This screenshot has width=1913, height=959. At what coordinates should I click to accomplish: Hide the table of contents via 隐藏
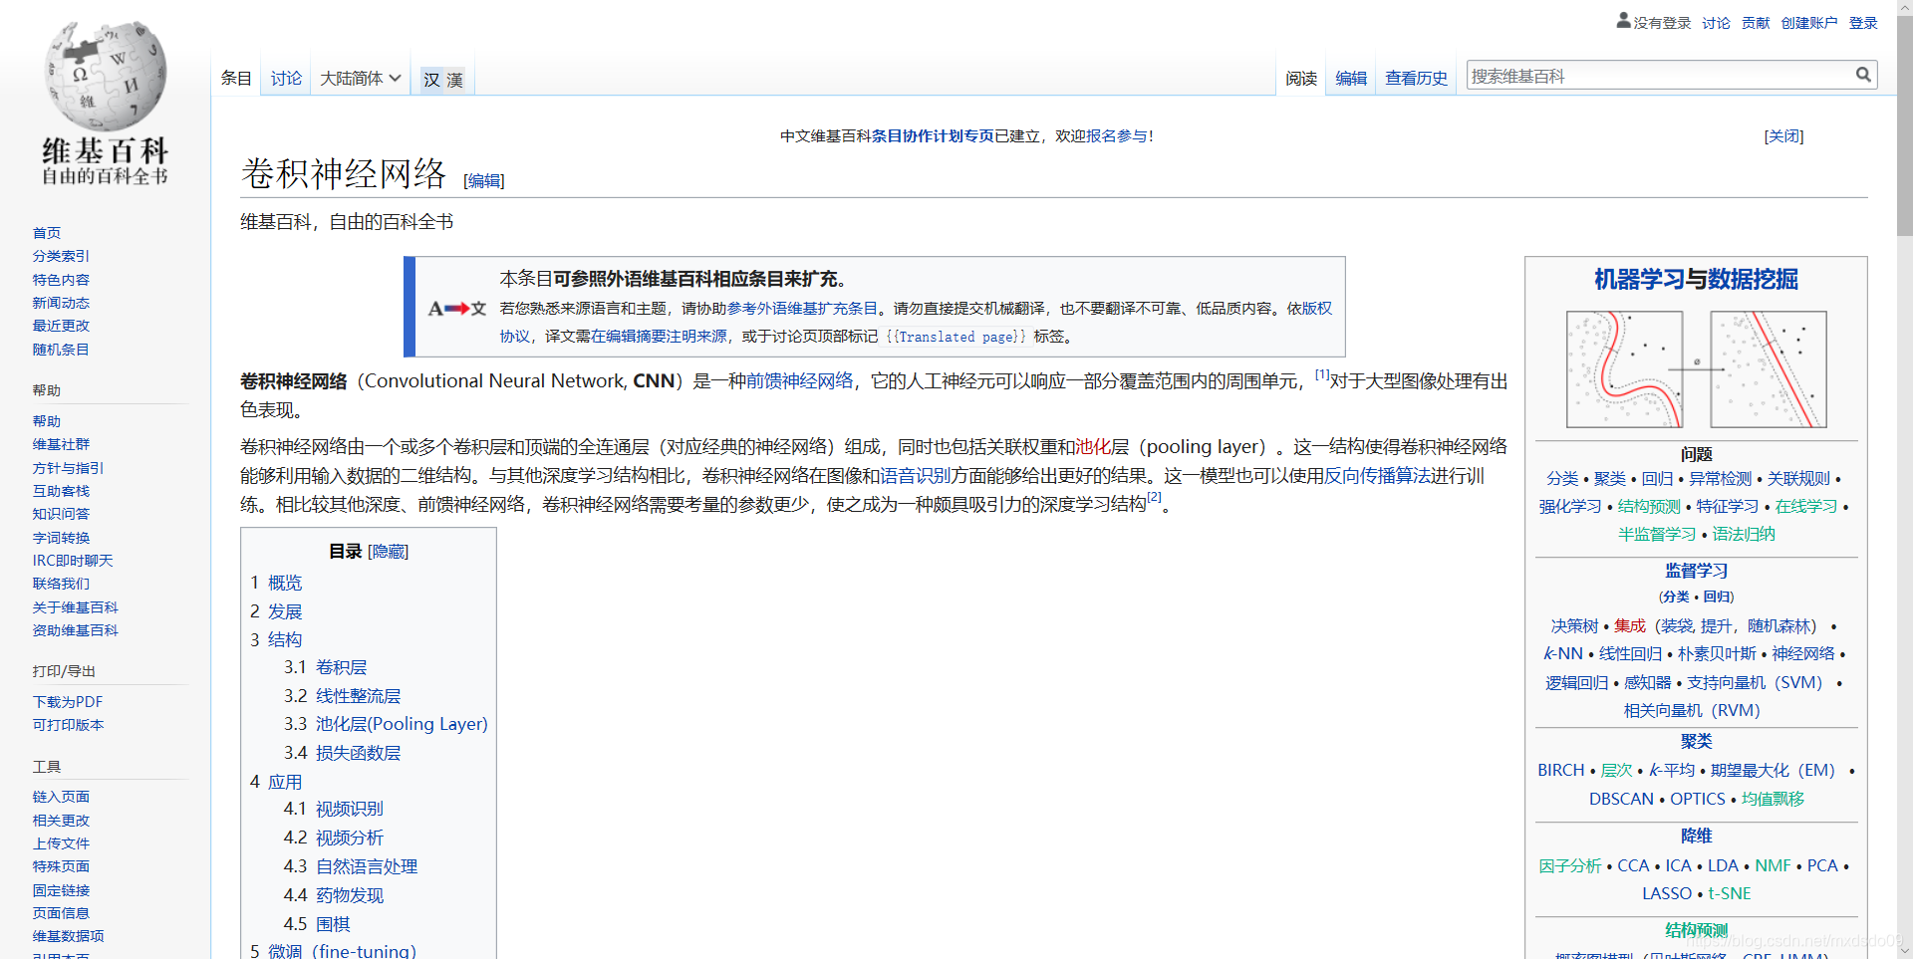pyautogui.click(x=389, y=552)
